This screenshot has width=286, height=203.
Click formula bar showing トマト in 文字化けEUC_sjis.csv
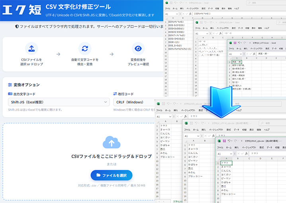click(267, 154)
